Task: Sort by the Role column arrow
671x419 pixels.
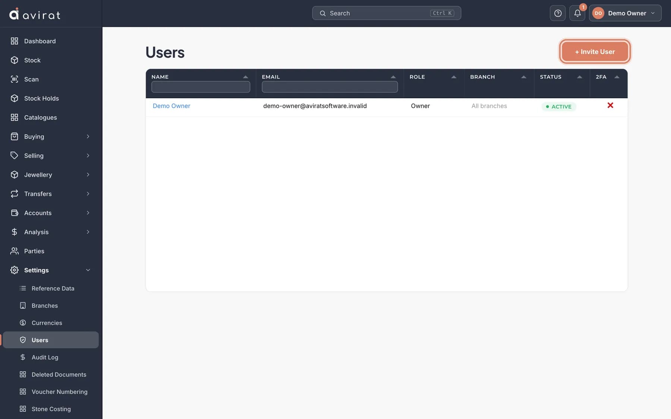Action: [454, 77]
